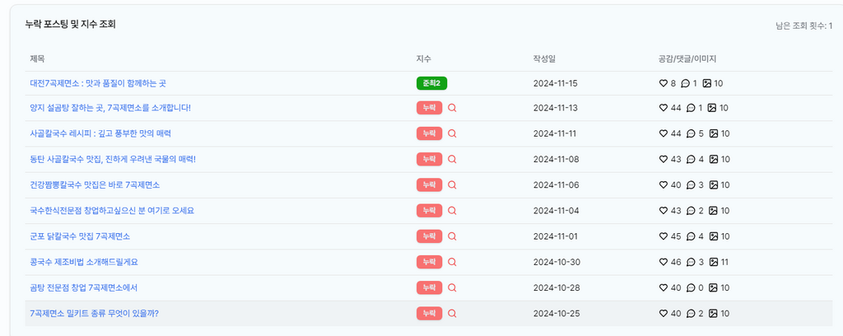
Task: Click the image icon in the 2024-11-01 row
Action: click(714, 236)
